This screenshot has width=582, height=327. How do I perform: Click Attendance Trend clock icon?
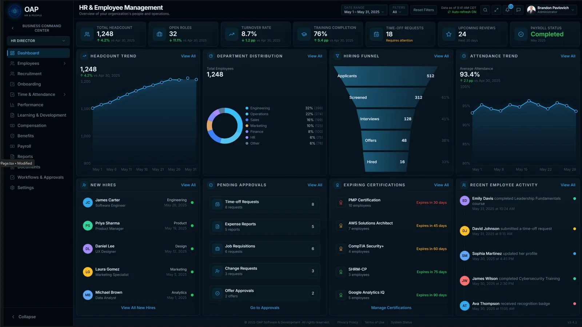click(464, 56)
